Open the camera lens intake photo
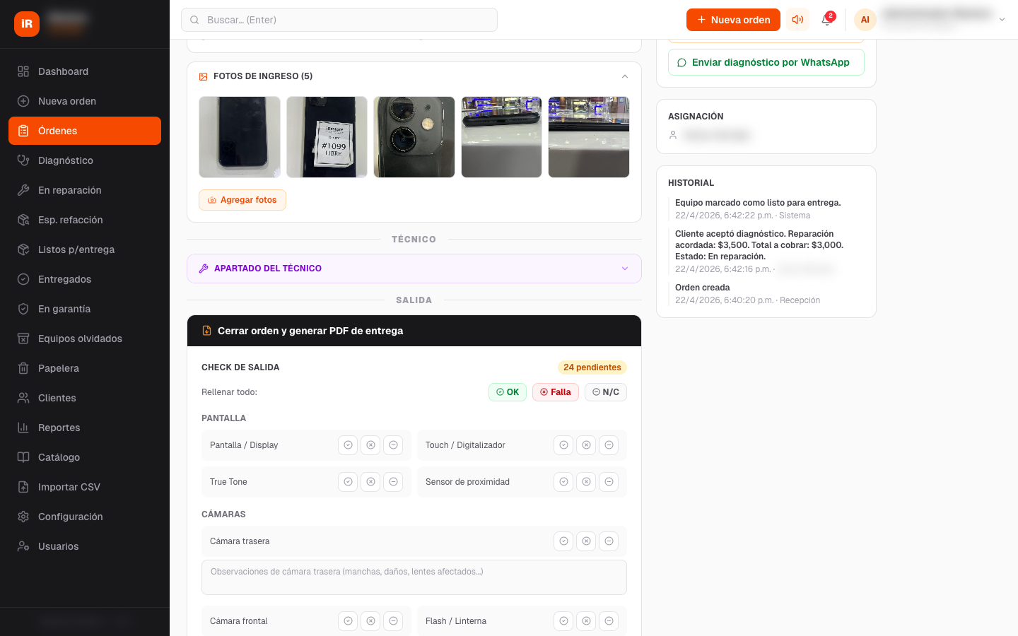 click(414, 137)
